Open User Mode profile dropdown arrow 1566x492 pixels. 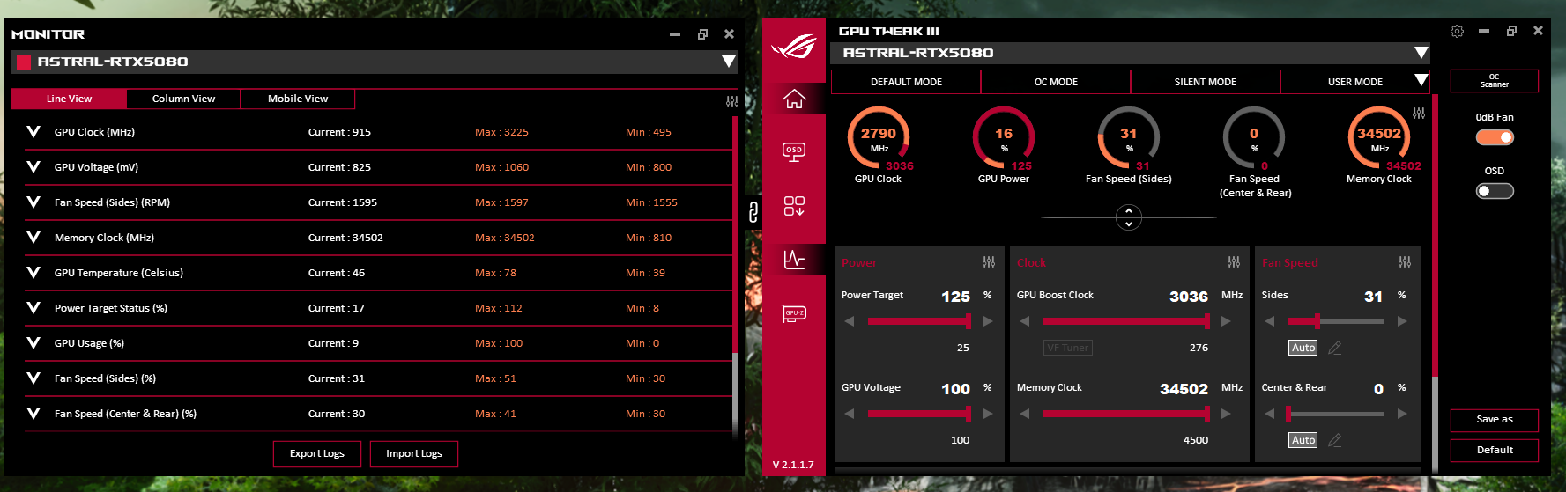point(1421,80)
